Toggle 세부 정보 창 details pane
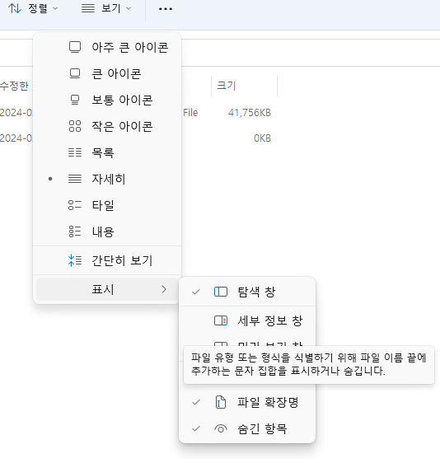 tap(247, 320)
